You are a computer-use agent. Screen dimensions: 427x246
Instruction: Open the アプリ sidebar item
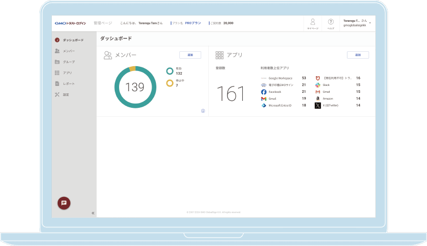(67, 73)
